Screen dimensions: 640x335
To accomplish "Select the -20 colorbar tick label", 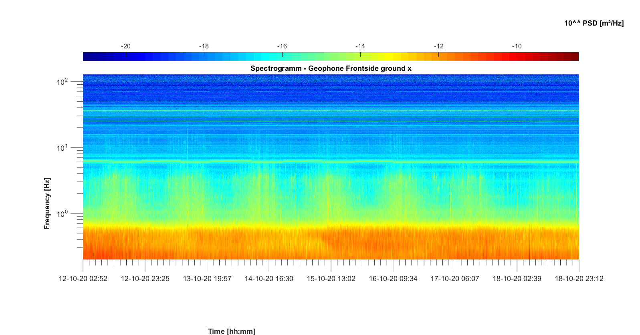I will point(125,46).
